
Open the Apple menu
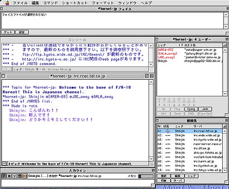7,3
